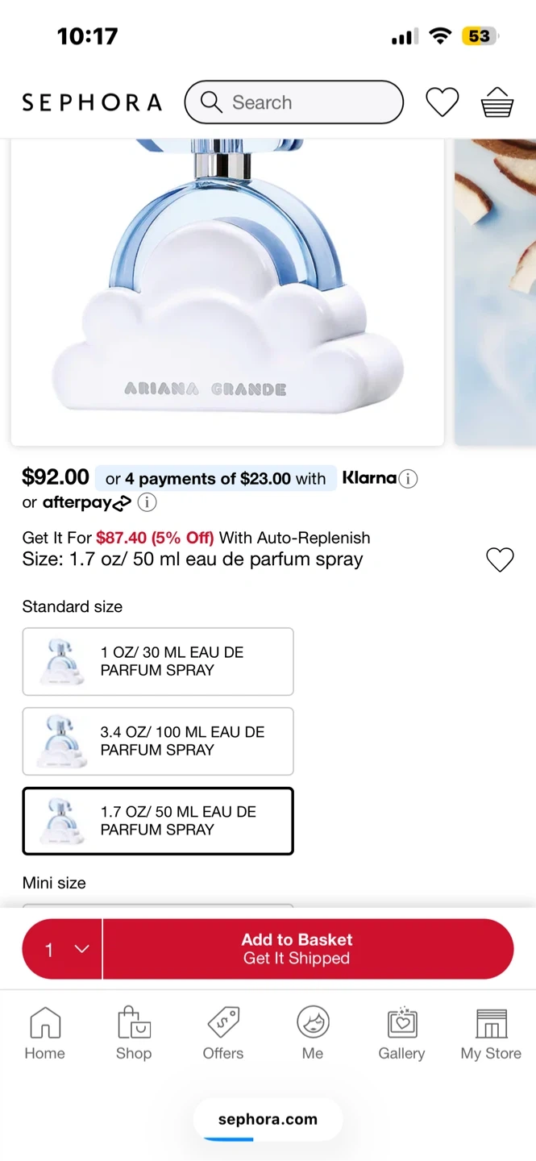This screenshot has height=1161, width=536.
Task: Open the Me profile icon
Action: click(x=313, y=1034)
